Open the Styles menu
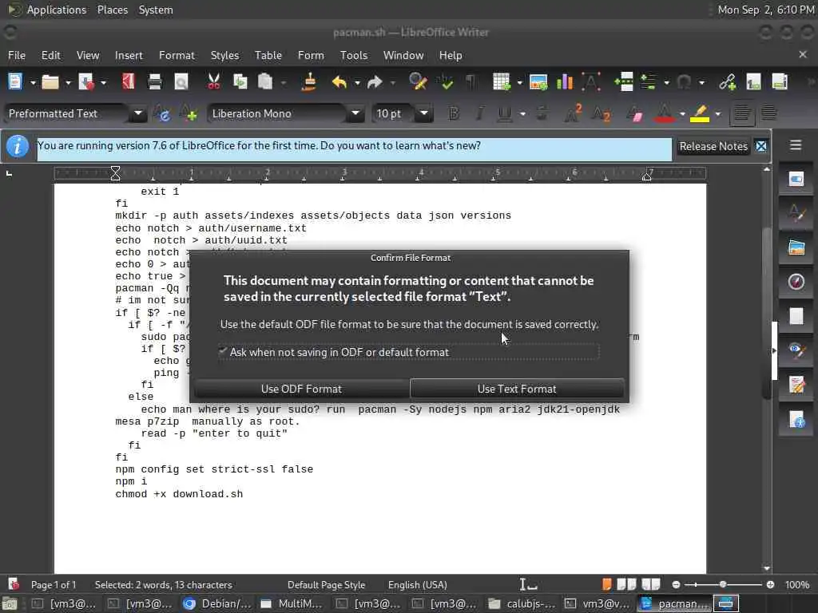This screenshot has height=613, width=818. (x=224, y=55)
